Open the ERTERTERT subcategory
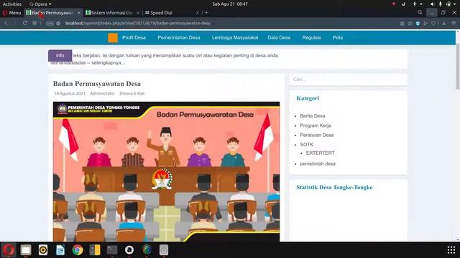460x258 pixels. pyautogui.click(x=320, y=153)
